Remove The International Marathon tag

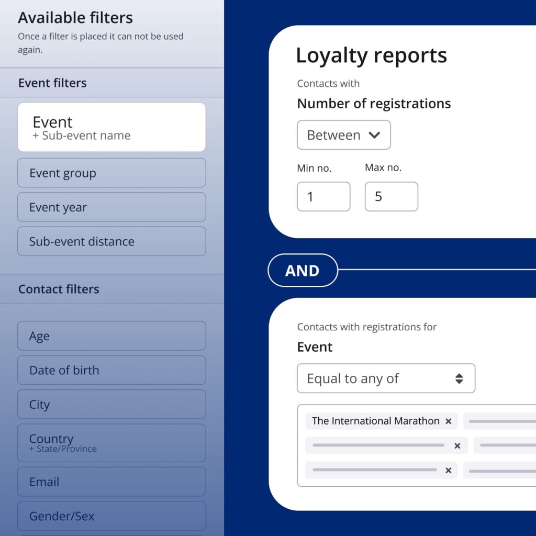(448, 421)
